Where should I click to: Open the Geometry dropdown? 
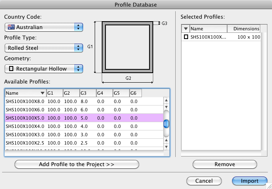[44, 68]
